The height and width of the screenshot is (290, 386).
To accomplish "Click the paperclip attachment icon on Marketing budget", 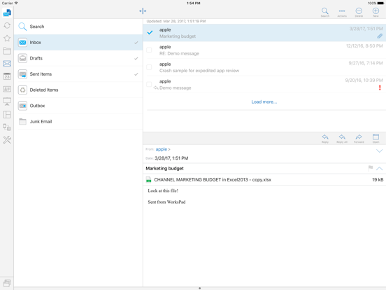I will tap(380, 36).
